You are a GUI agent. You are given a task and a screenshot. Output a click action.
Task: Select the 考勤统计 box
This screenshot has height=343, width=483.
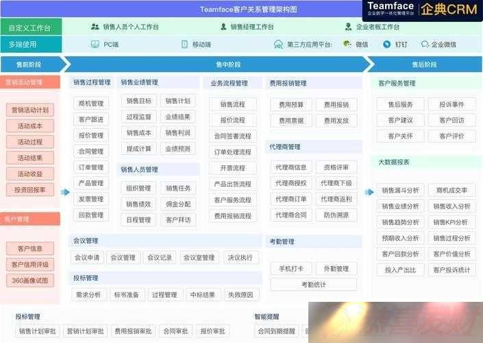pos(314,285)
